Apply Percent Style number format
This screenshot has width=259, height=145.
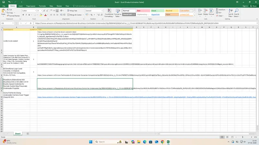(92, 15)
